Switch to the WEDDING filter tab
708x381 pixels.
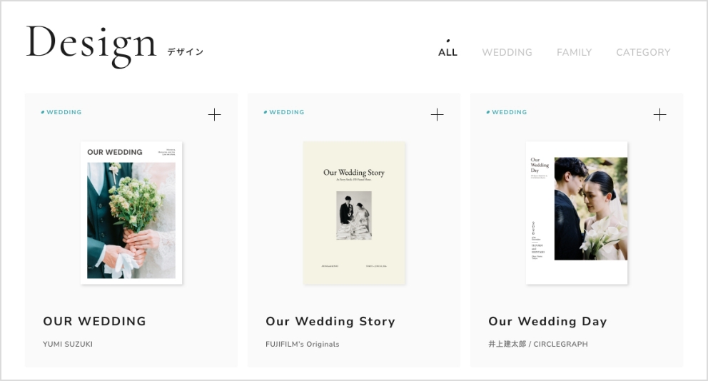(507, 52)
